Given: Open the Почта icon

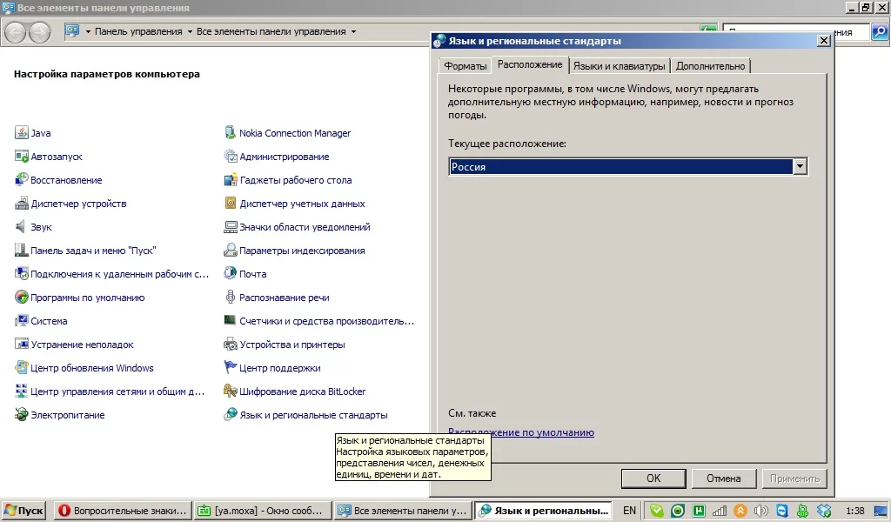Looking at the screenshot, I should coord(230,274).
